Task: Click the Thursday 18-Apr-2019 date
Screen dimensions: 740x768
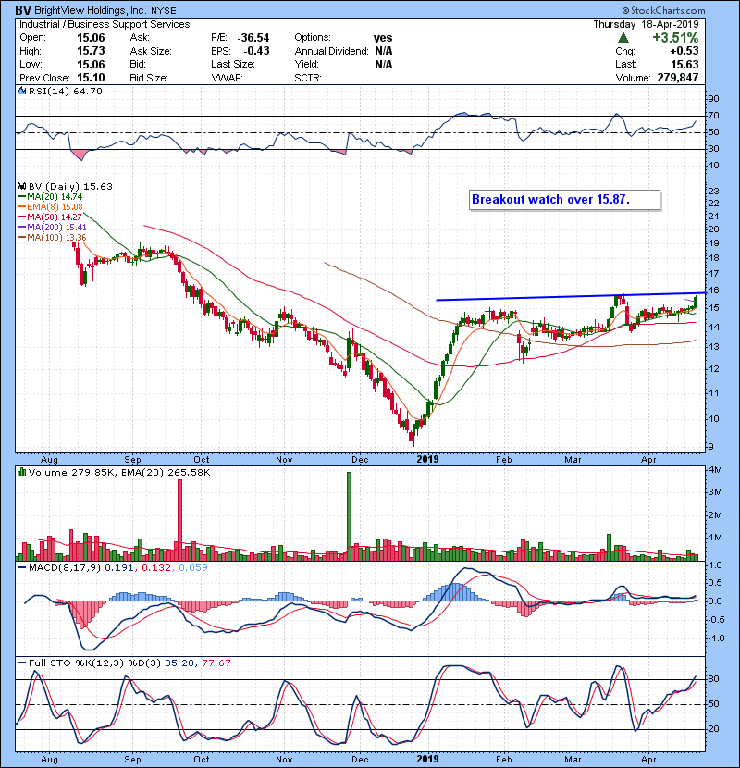Action: point(646,24)
